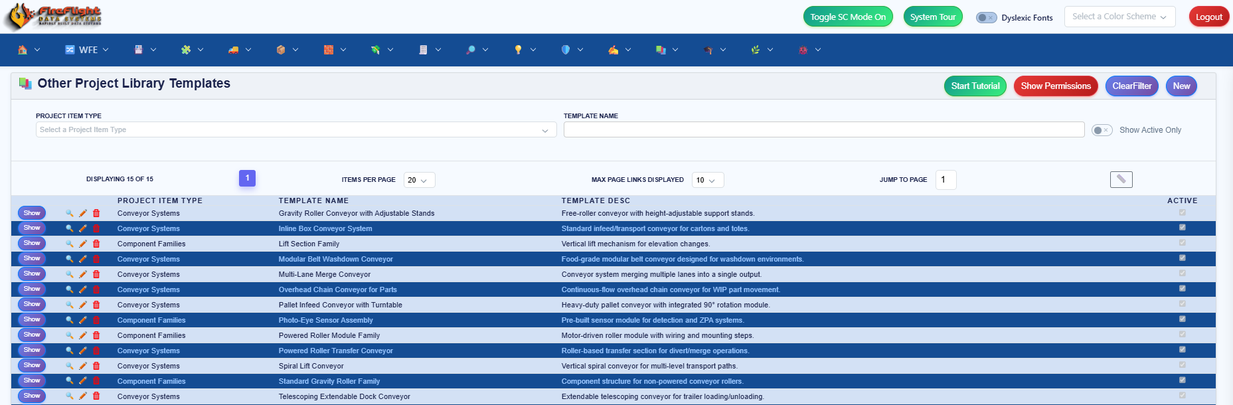Open the home icon menu in navbar
1233x405 pixels.
[x=29, y=50]
